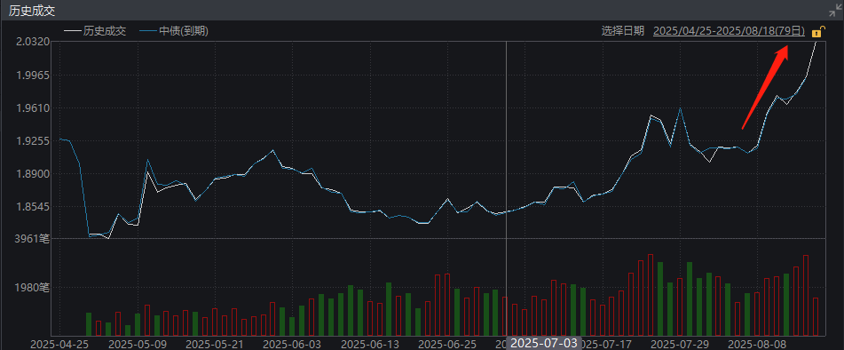The image size is (844, 350).
Task: Click the 2025-06-13 x-axis date
Action: [370, 344]
